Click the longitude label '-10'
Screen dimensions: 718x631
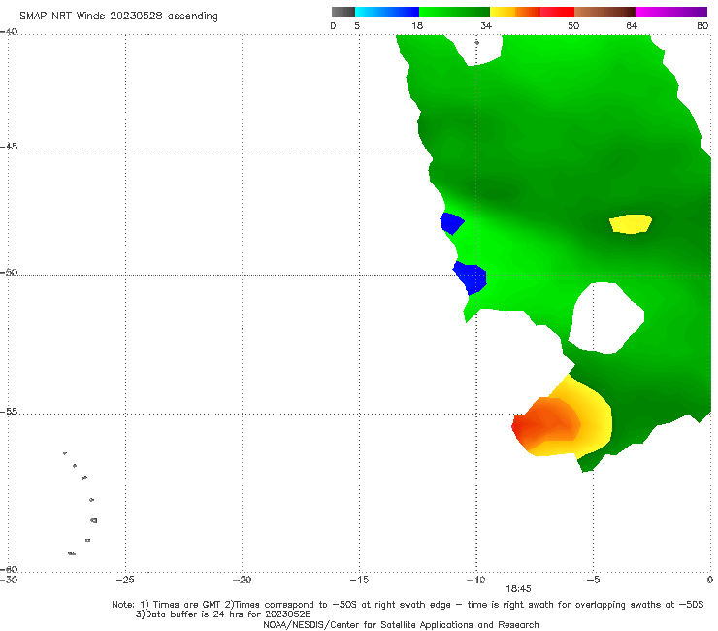point(475,580)
